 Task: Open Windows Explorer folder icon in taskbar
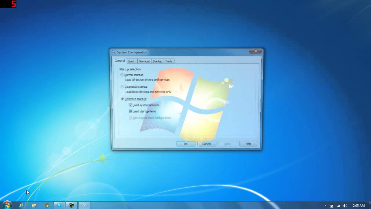coord(34,206)
